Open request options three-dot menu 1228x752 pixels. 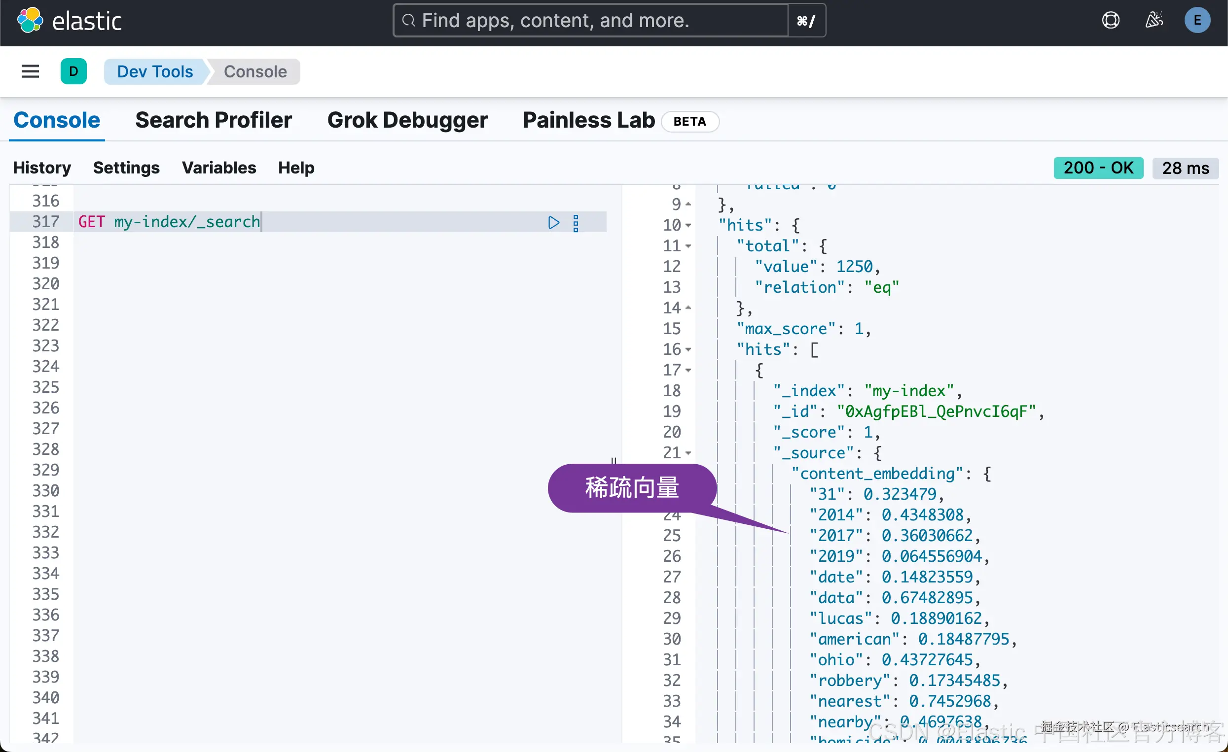(x=576, y=223)
